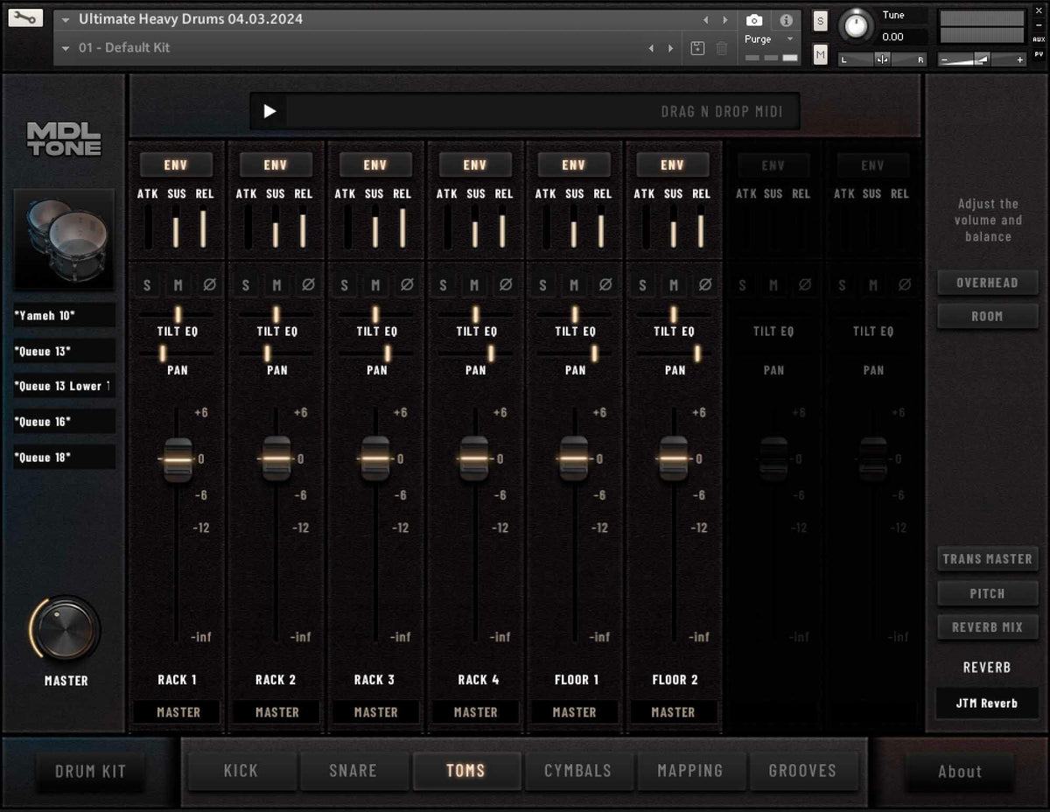This screenshot has height=812, width=1050.
Task: Invert phase on Rack 3 channel
Action: [407, 285]
